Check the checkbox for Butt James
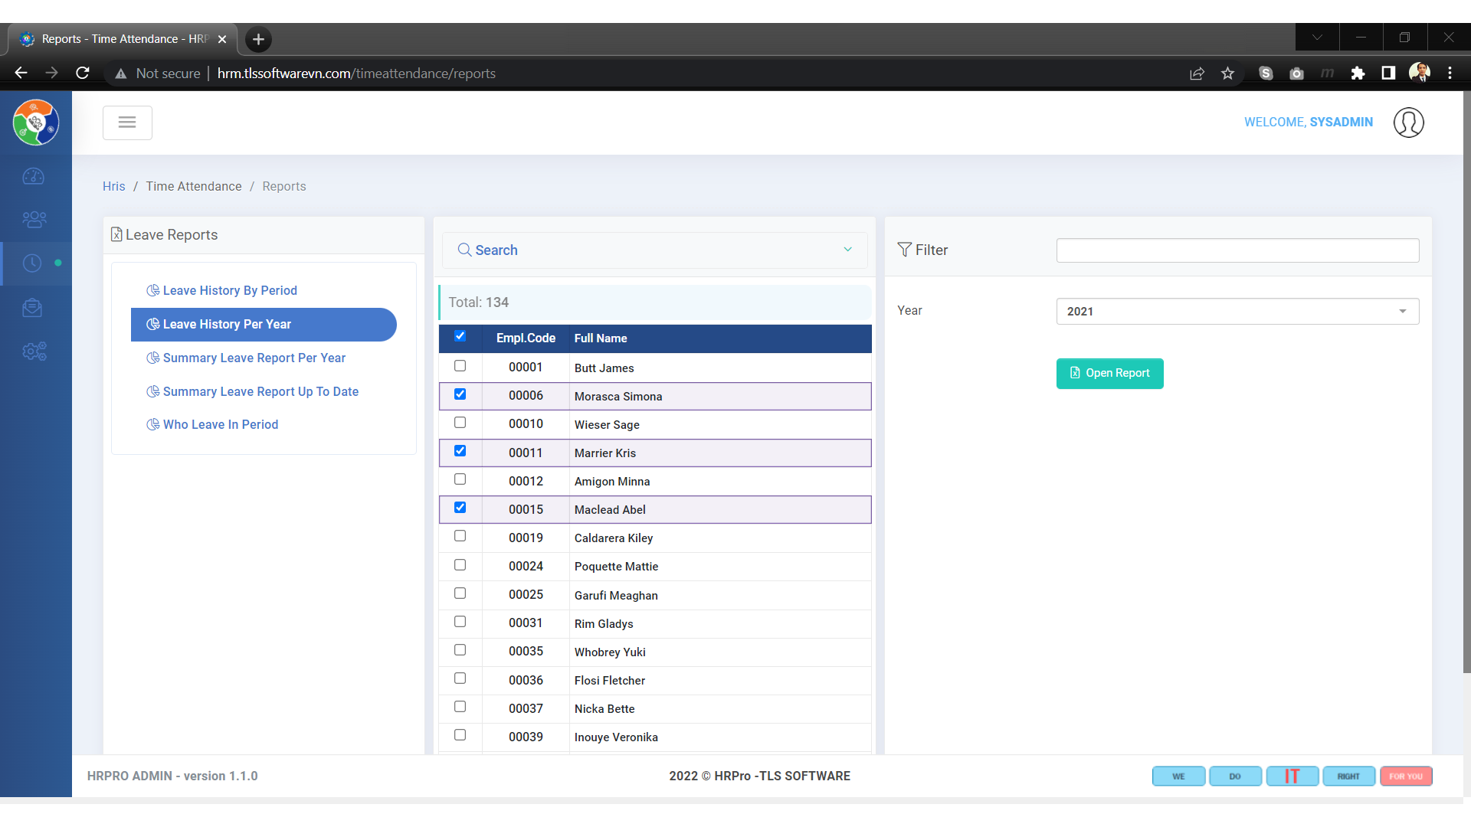1471x827 pixels. [460, 365]
